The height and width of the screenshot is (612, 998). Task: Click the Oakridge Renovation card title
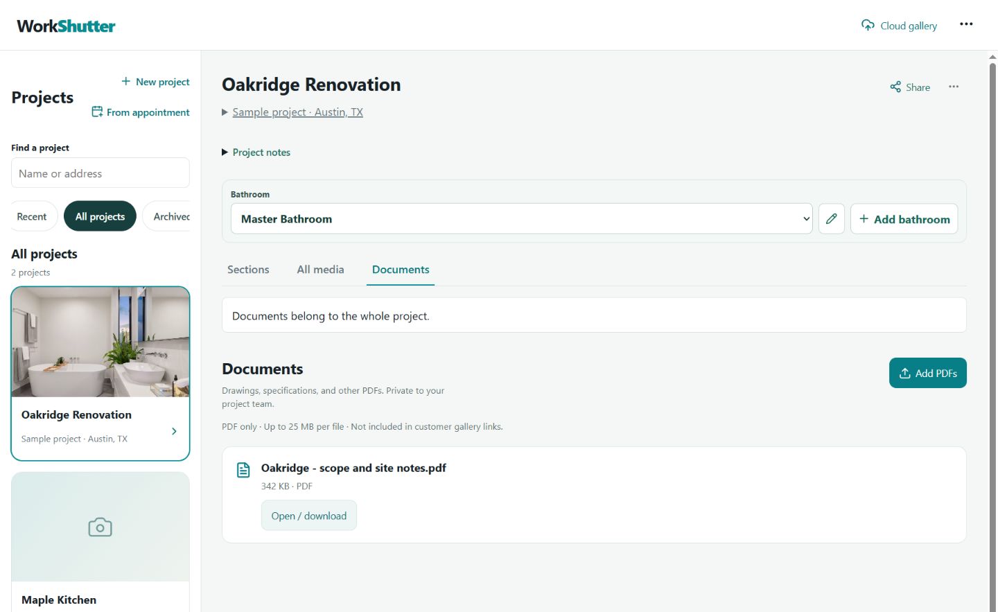(76, 414)
